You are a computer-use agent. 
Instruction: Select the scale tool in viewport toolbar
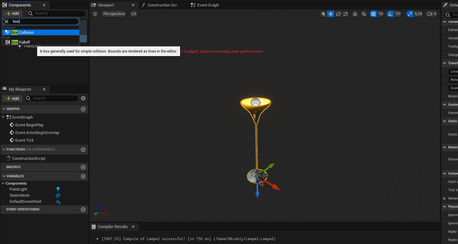(x=346, y=14)
